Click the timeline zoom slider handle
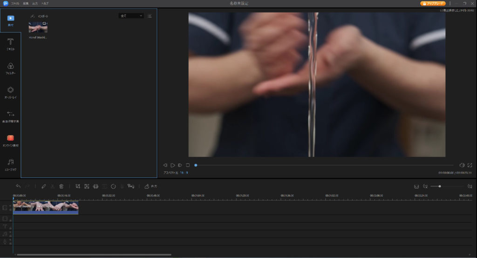Screen dimensions: 477x258 click(x=440, y=186)
